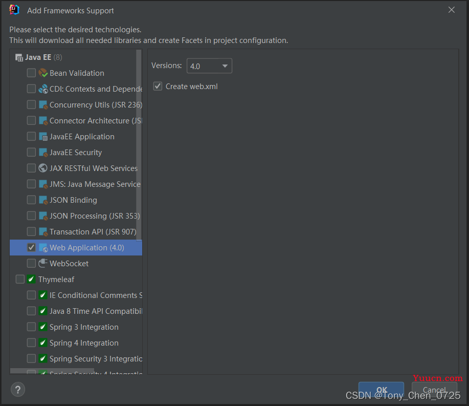Tick the Connector Architecture checkbox

pyautogui.click(x=31, y=120)
